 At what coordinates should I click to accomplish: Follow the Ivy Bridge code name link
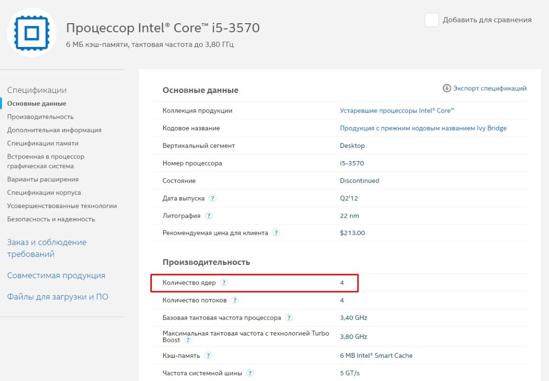tap(423, 128)
